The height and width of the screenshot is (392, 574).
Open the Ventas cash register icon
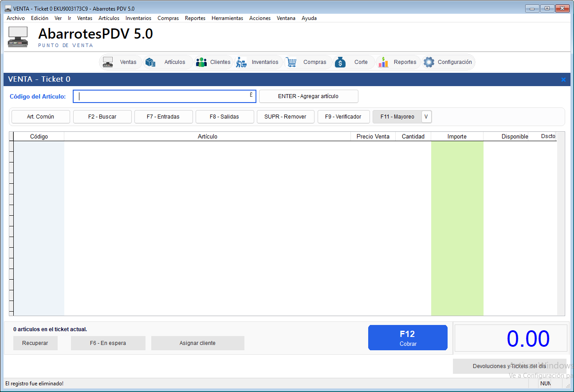108,62
